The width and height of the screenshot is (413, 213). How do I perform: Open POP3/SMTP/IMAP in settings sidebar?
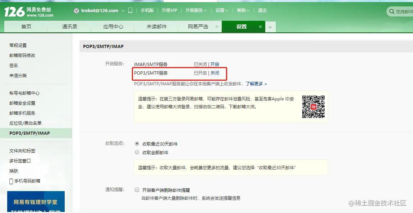point(29,133)
